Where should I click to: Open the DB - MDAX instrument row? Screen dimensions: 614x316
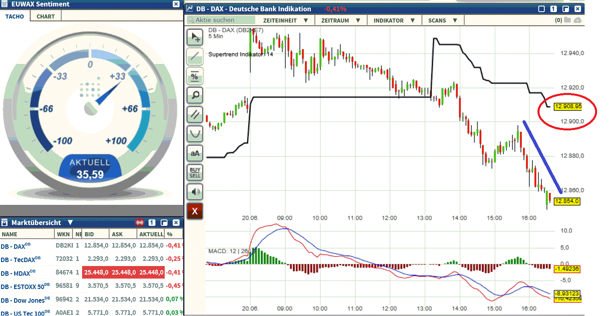point(92,273)
